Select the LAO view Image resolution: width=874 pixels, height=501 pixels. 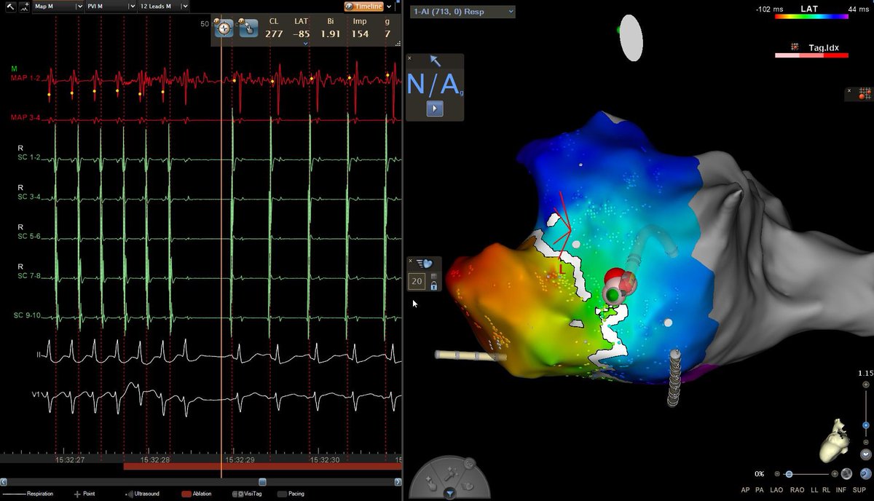pos(778,491)
